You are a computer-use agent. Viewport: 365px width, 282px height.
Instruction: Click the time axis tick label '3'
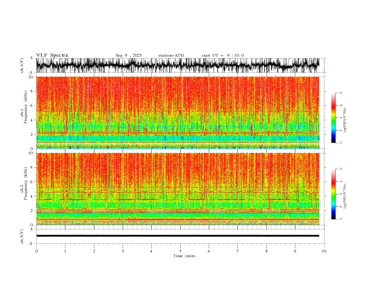pyautogui.click(x=123, y=251)
